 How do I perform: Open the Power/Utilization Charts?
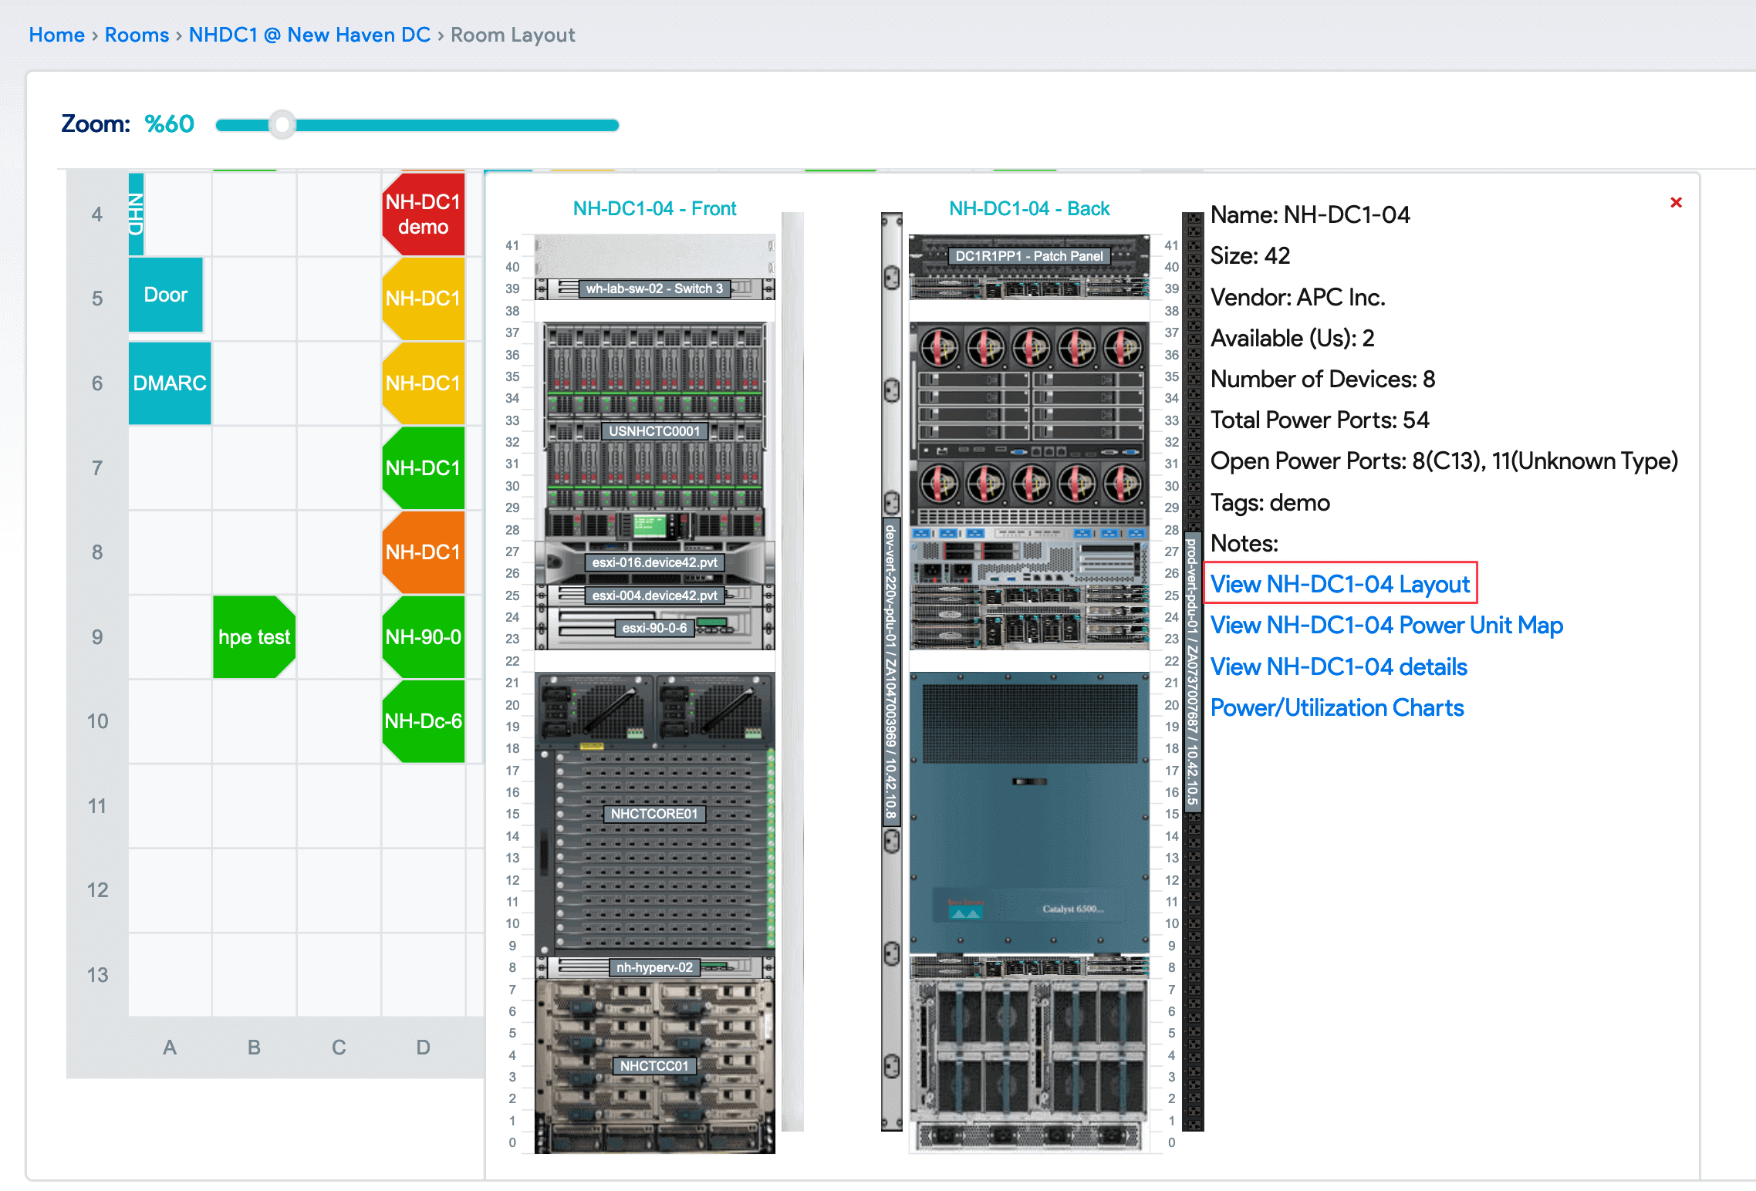[x=1337, y=707]
